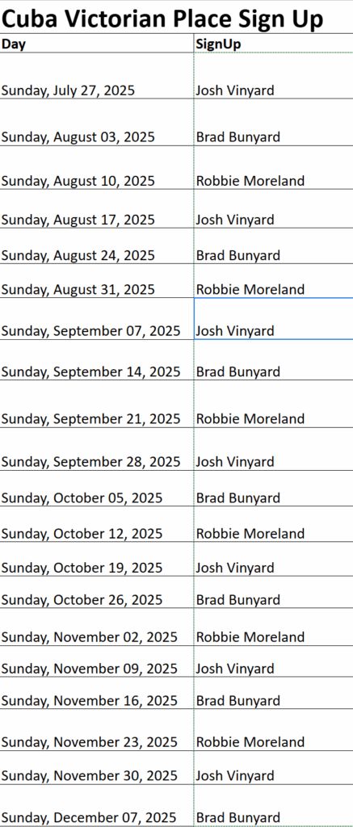Select Brad Bunyard cell for December 07
Image resolution: width=353 pixels, height=827 pixels.
point(273,805)
